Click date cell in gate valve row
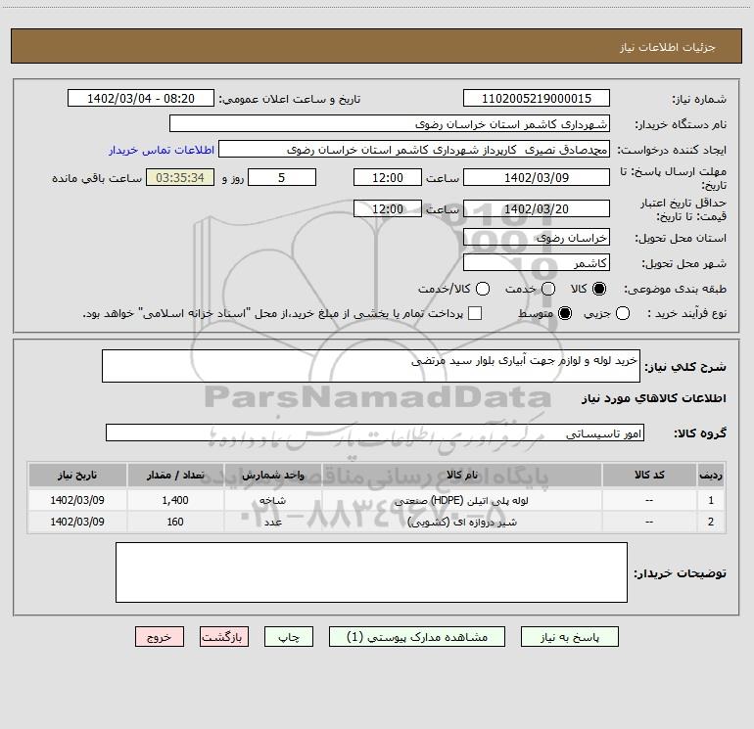Viewport: 754px width, 729px height. click(77, 522)
